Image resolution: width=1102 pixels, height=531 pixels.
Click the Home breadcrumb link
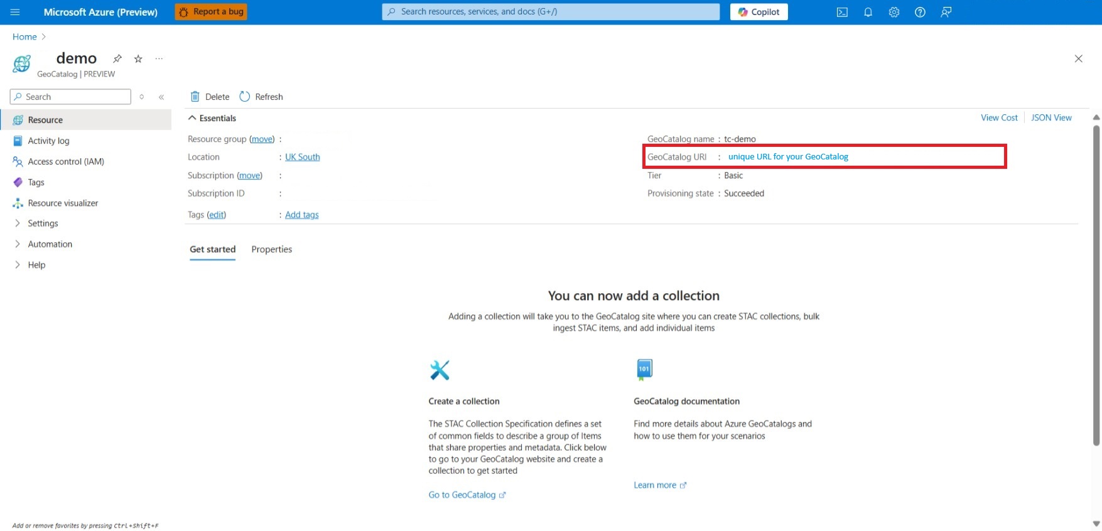pyautogui.click(x=24, y=37)
